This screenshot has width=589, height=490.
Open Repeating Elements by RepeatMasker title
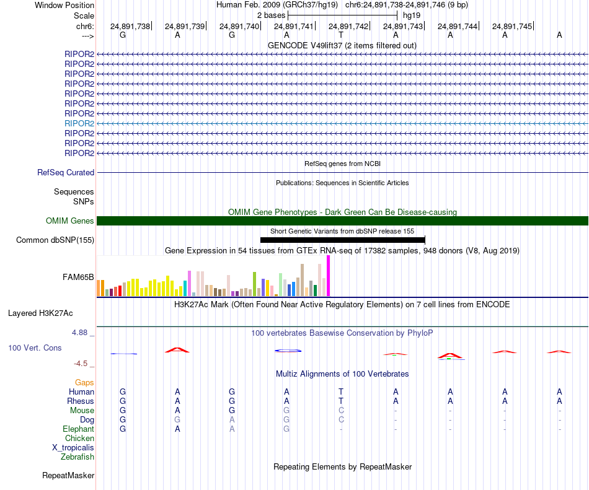pyautogui.click(x=342, y=466)
